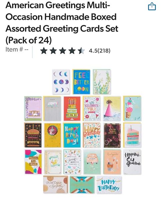Viewport: 167px width, 200px height.
Task: Select the Let's Celebrate You card
Action: 92,109
